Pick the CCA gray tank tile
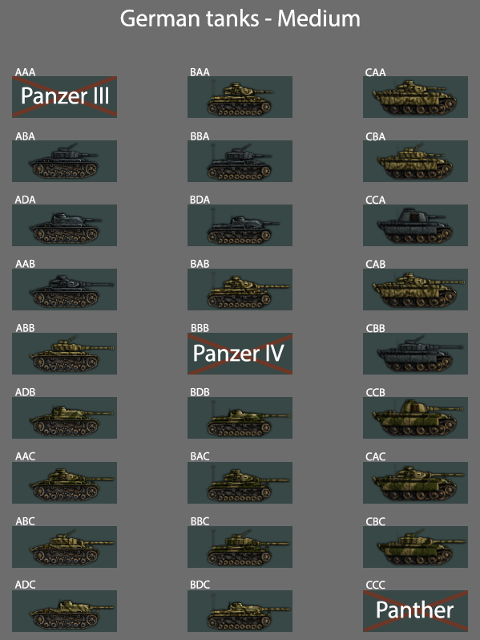Viewport: 480px width, 640px height. coord(415,225)
